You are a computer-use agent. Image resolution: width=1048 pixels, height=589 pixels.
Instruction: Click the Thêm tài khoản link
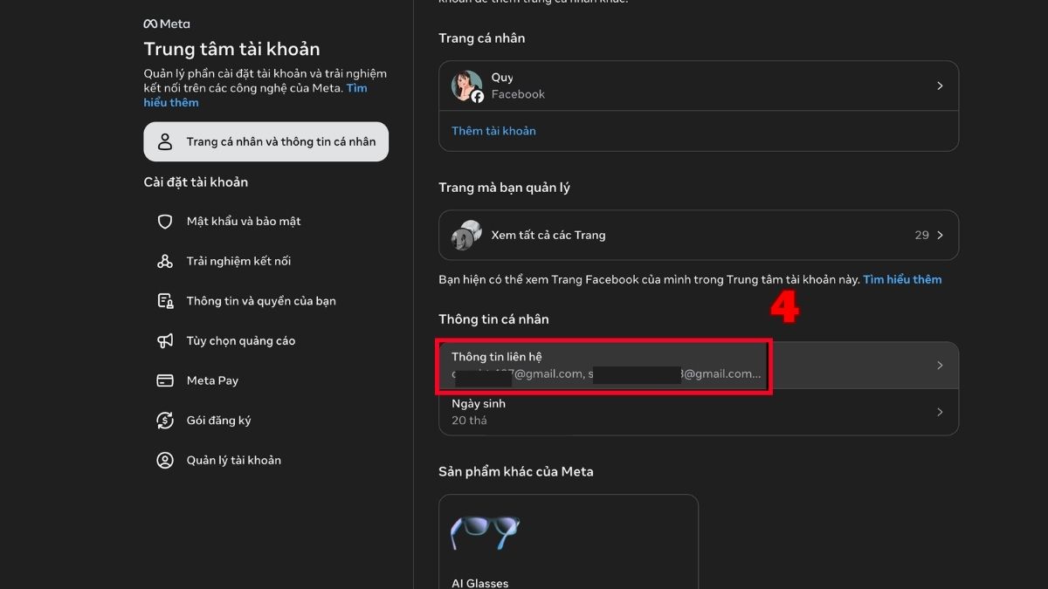[x=493, y=131]
